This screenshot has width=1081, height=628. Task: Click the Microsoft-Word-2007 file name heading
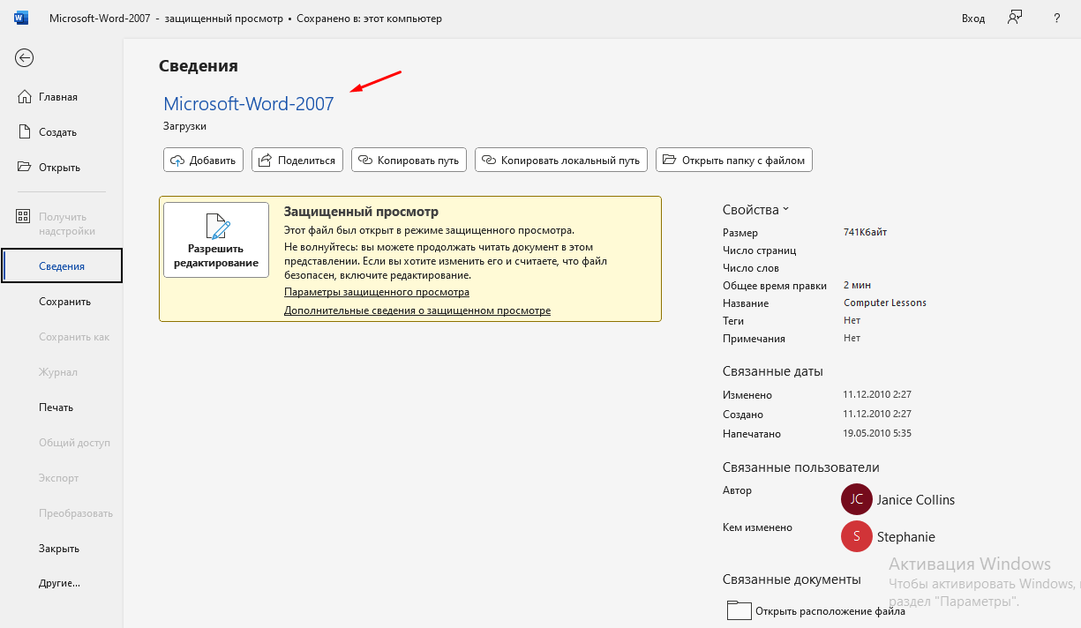[x=249, y=104]
